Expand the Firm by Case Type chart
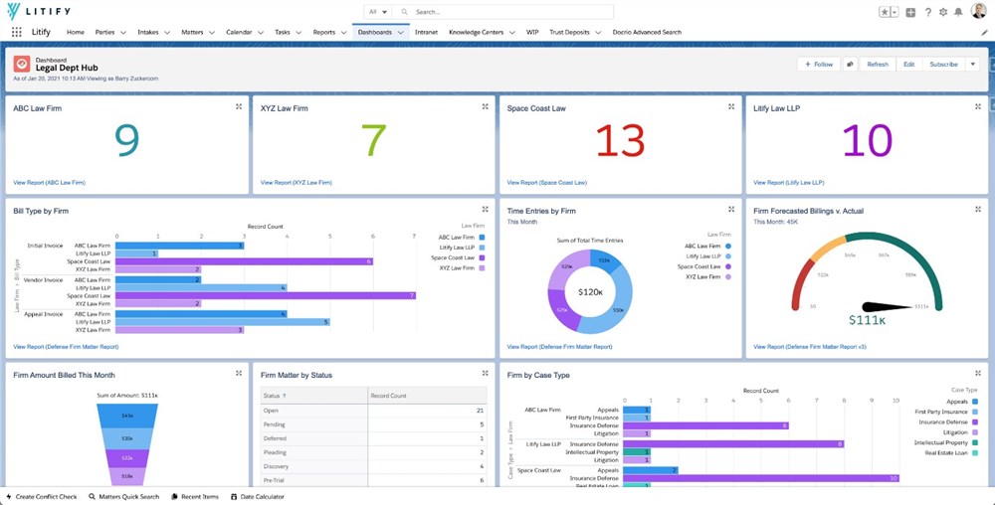 (978, 373)
